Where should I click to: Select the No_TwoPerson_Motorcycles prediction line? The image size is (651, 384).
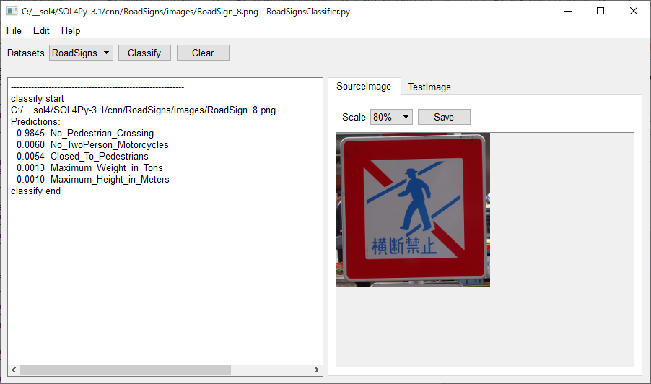coord(92,145)
